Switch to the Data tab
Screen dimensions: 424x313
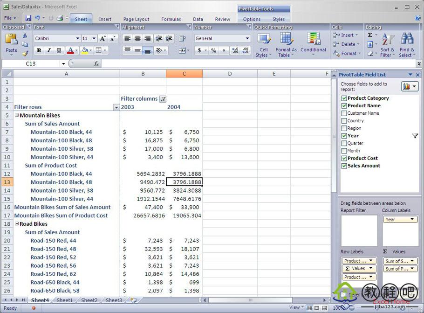(x=198, y=19)
